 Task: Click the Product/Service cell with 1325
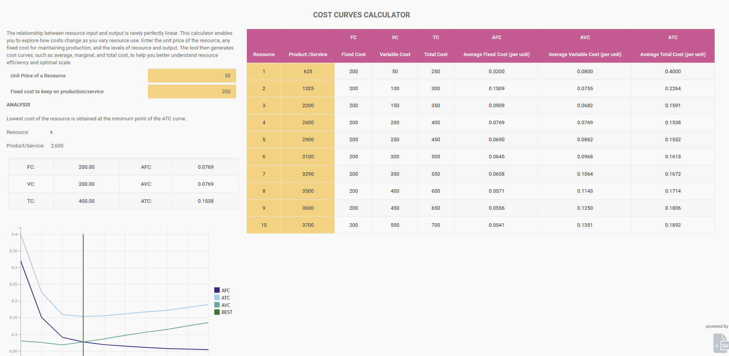pos(308,89)
